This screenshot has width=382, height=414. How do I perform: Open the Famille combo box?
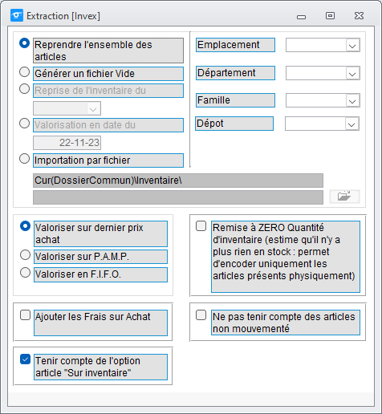point(352,100)
